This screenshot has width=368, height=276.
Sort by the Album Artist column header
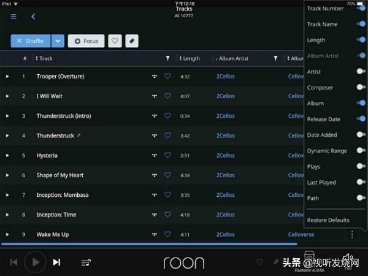click(x=232, y=58)
